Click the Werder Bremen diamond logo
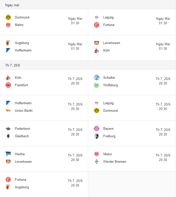Image resolution: width=176 pixels, height=197 pixels. pos(97,161)
